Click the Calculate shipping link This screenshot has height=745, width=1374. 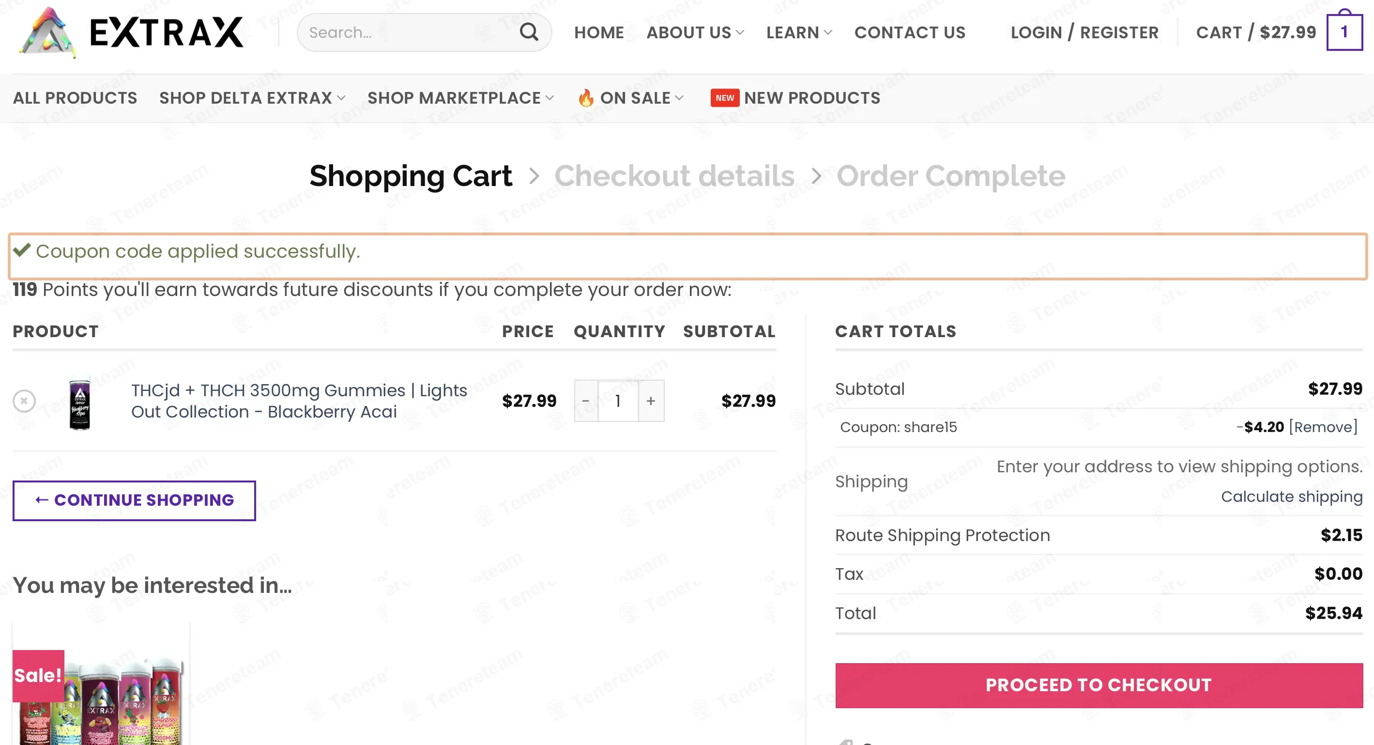click(1292, 497)
